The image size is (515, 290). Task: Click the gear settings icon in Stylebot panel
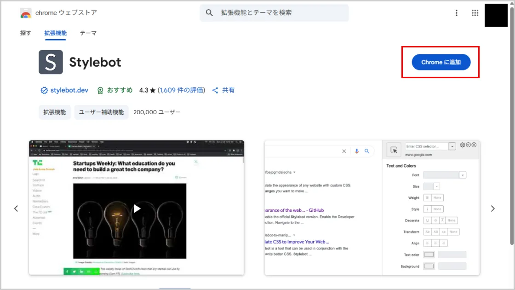pos(463,145)
